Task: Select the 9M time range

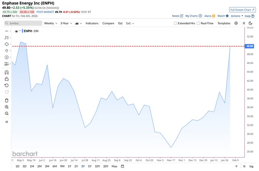Action: [62, 166]
